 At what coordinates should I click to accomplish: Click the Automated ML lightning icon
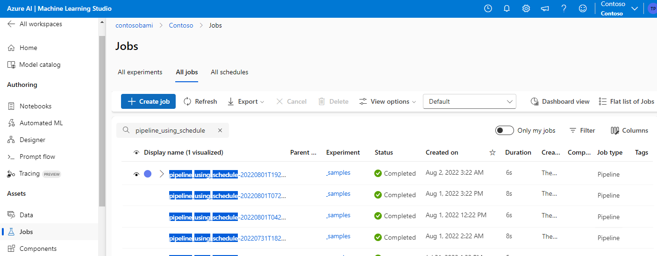point(11,123)
